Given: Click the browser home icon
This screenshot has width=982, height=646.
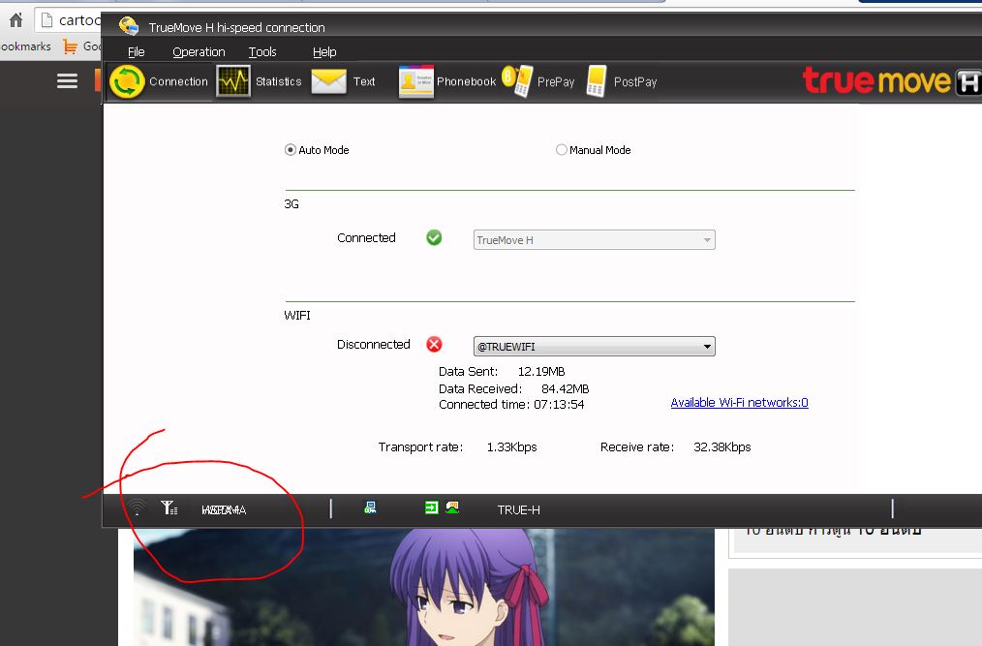Looking at the screenshot, I should [x=15, y=20].
